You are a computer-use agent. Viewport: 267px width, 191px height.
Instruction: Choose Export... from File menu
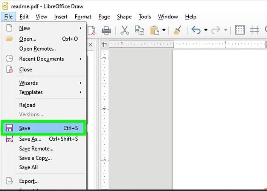pyautogui.click(x=43, y=181)
